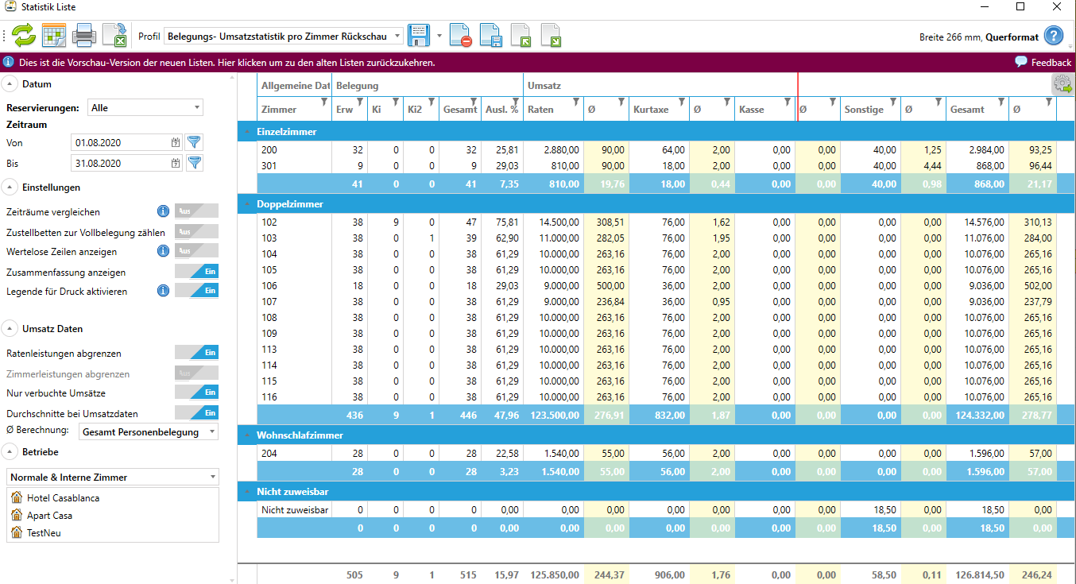Open the blue help question mark icon
The height and width of the screenshot is (584, 1076).
pos(1054,36)
